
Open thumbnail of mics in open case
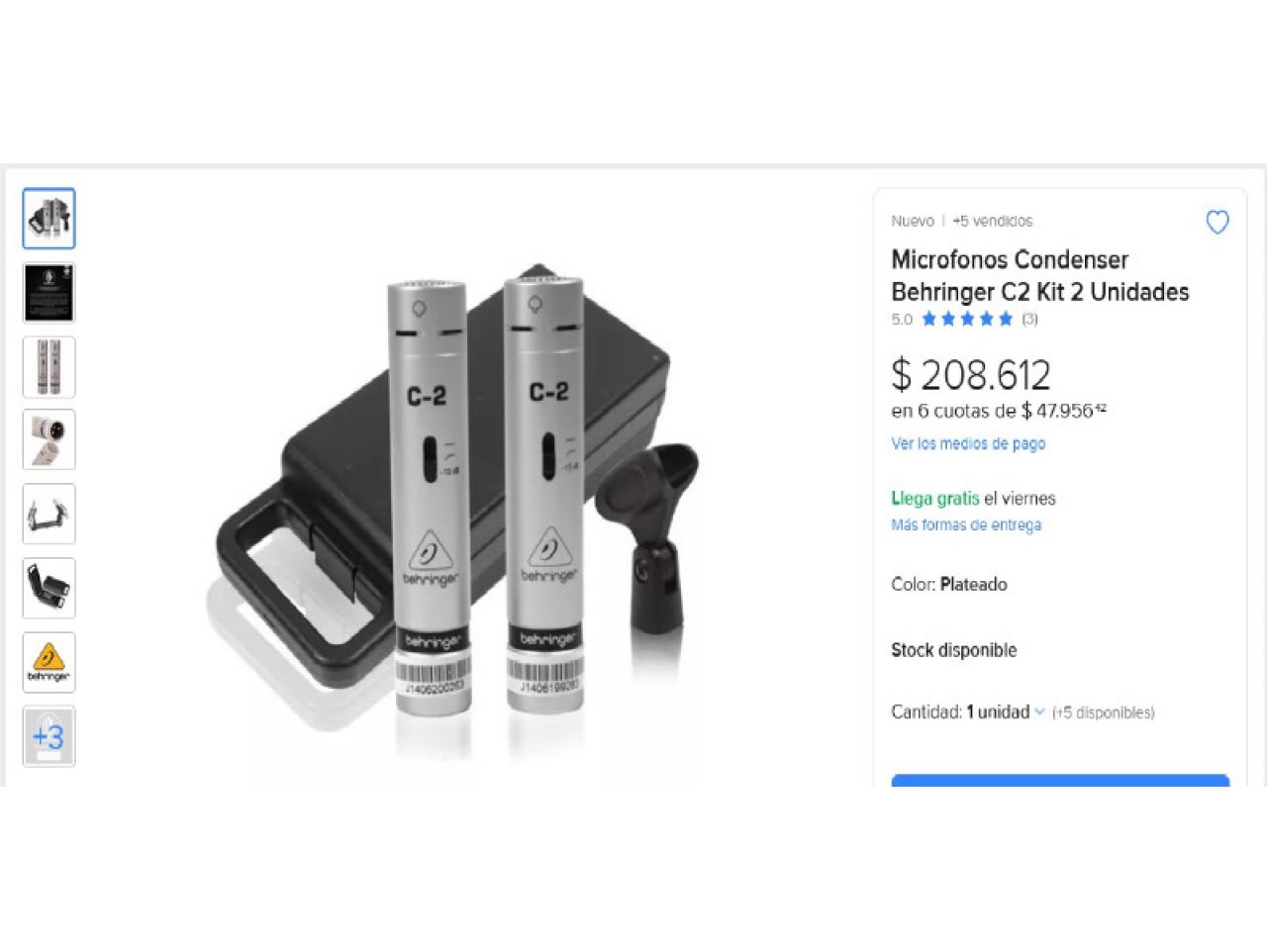click(49, 588)
